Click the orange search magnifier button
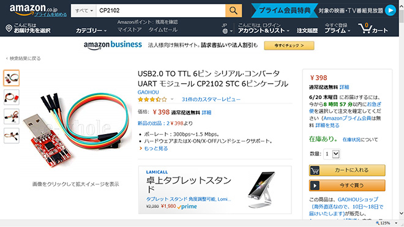Screen dimensions: 404x227 click(233, 10)
